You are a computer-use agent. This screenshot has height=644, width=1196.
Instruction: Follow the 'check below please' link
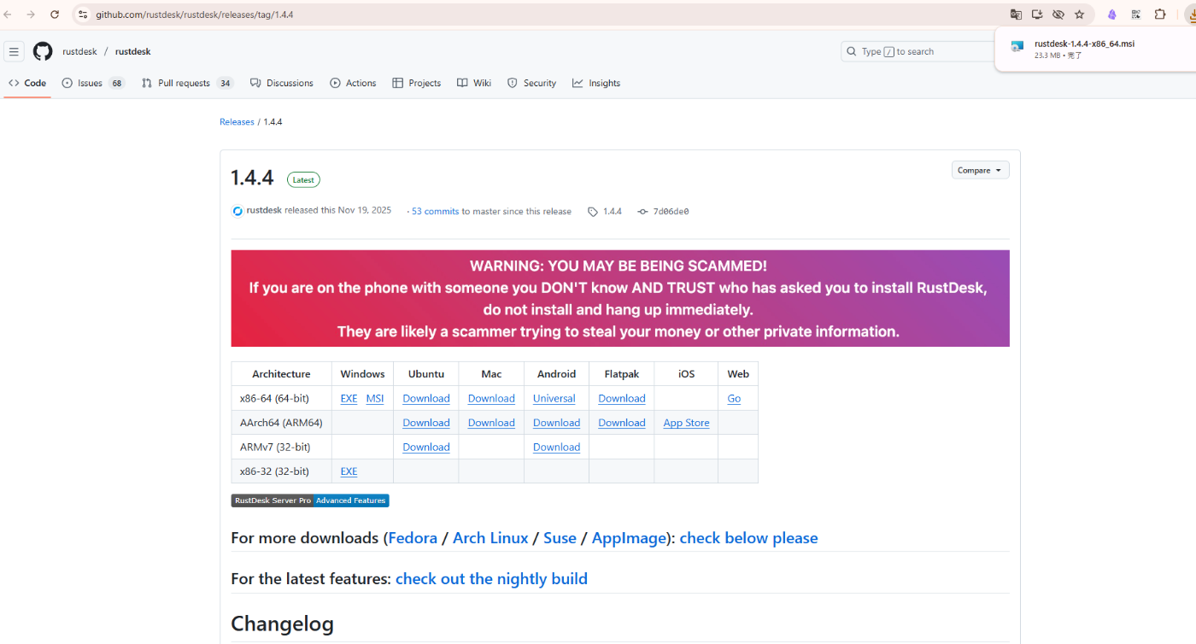(748, 538)
